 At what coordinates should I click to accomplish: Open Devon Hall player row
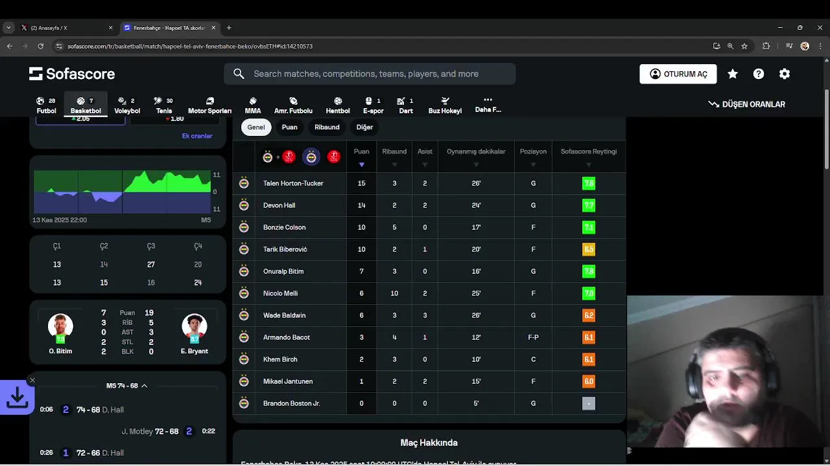coord(429,205)
